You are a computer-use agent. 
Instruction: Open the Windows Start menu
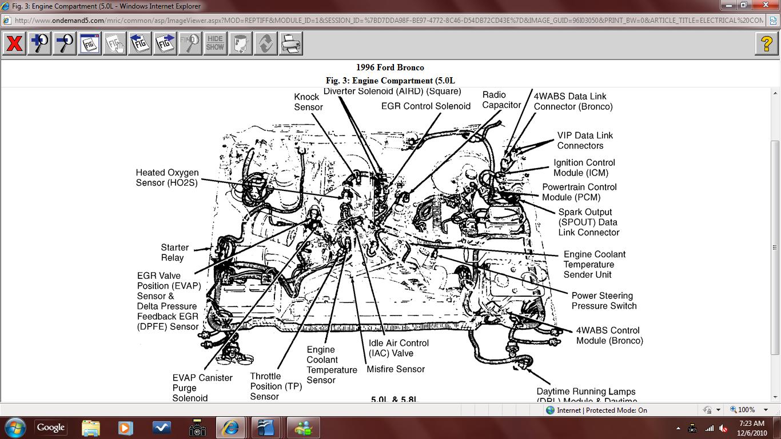14,428
